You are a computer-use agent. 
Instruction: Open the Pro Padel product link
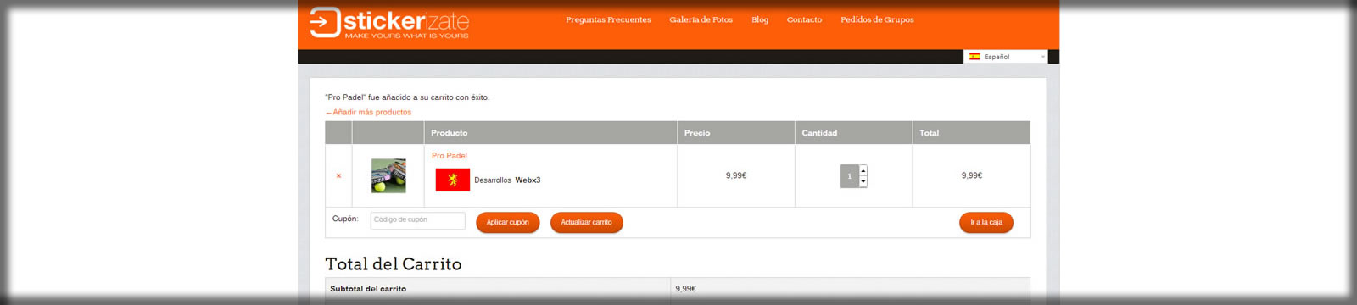(450, 156)
